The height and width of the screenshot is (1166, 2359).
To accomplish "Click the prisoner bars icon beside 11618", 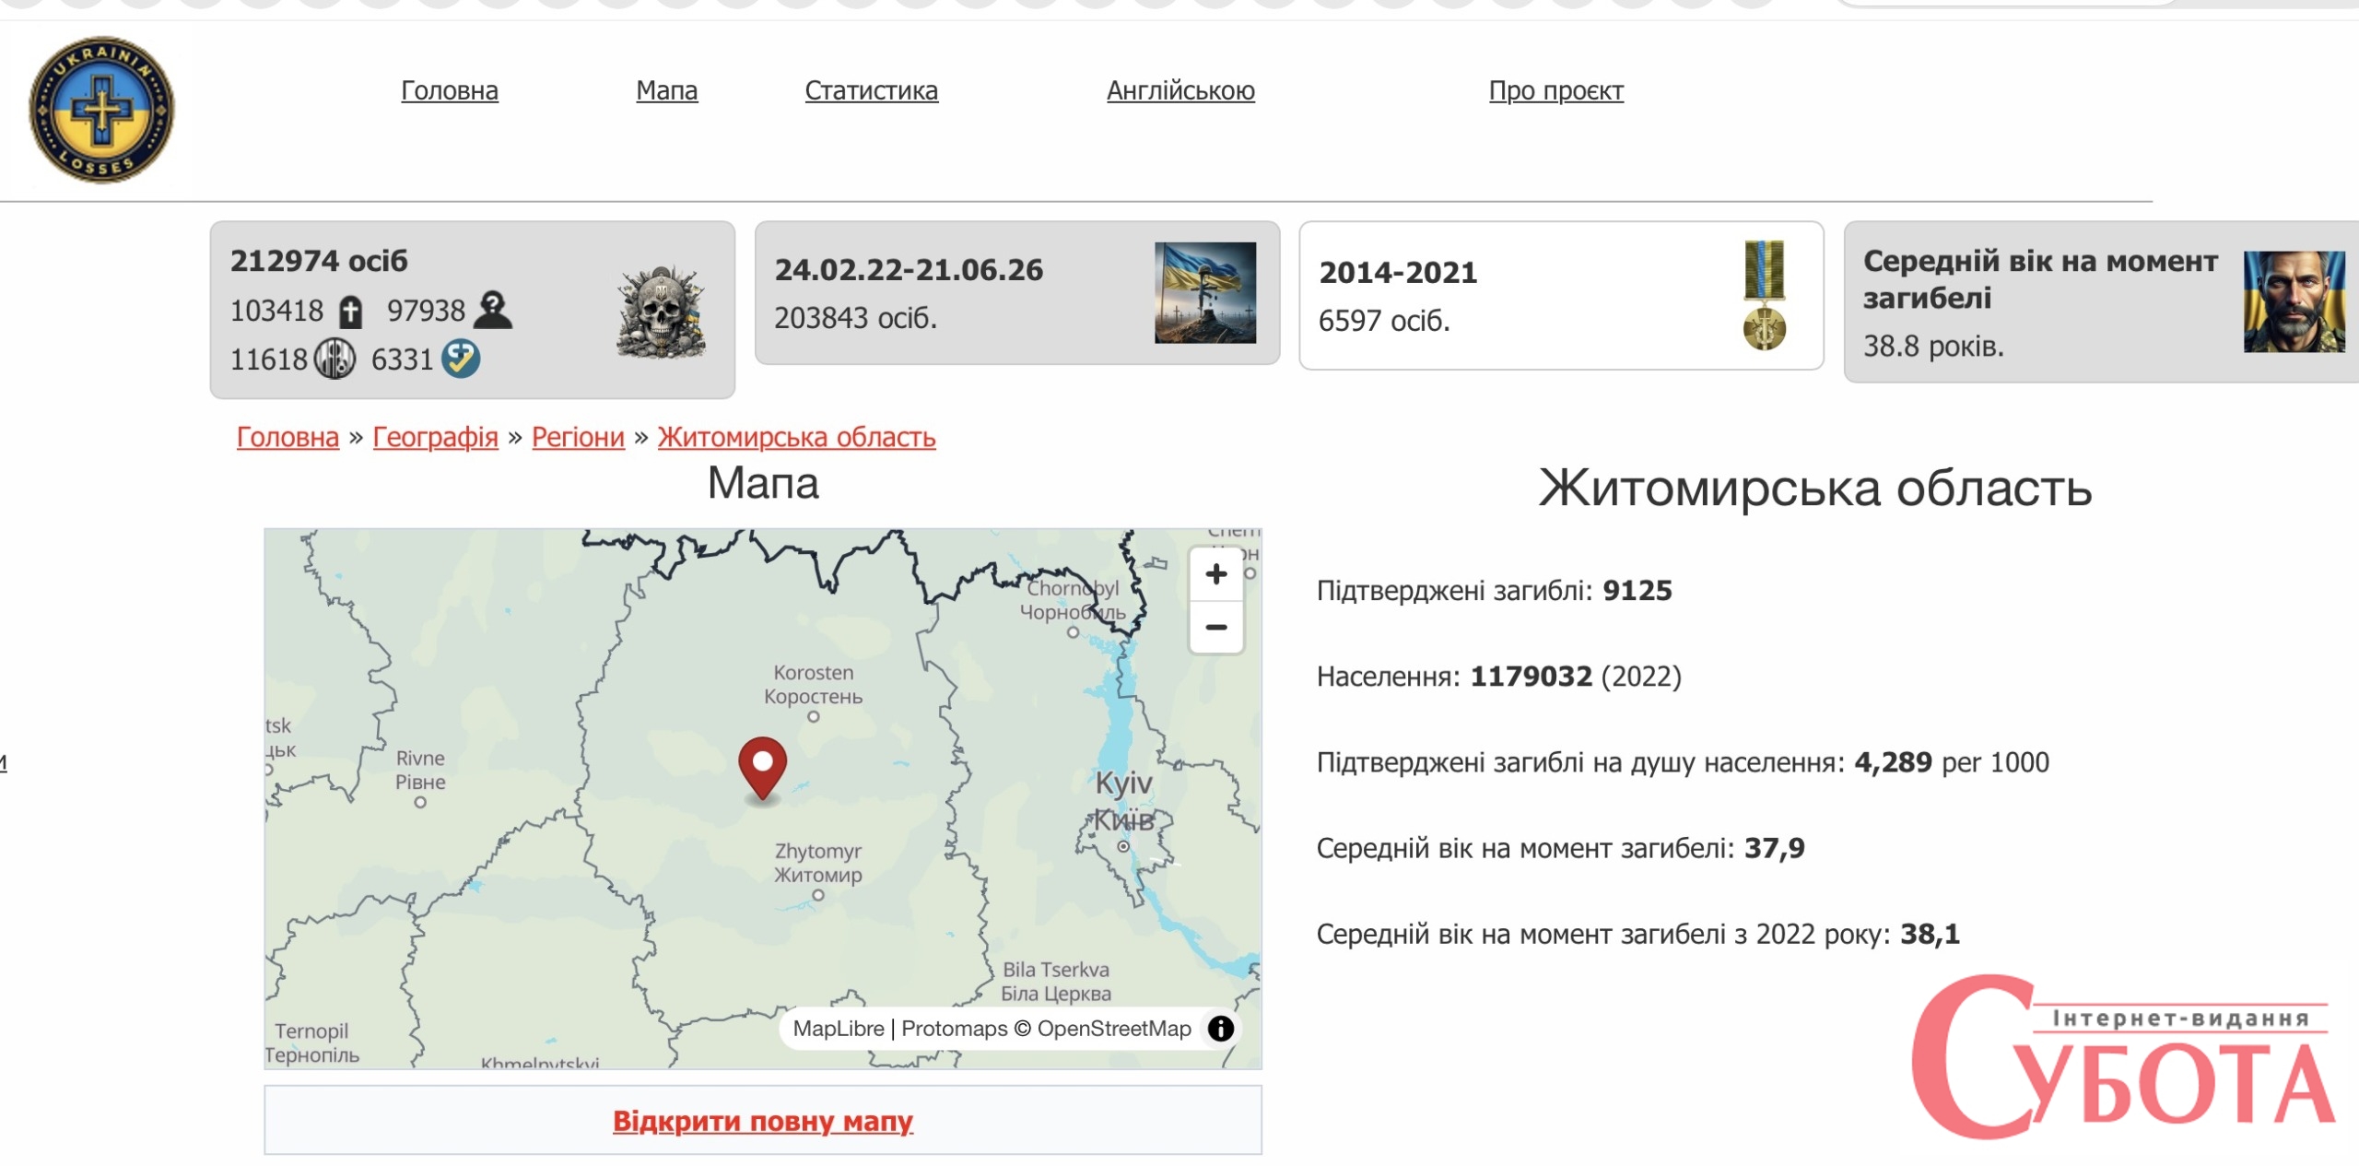I will click(334, 359).
